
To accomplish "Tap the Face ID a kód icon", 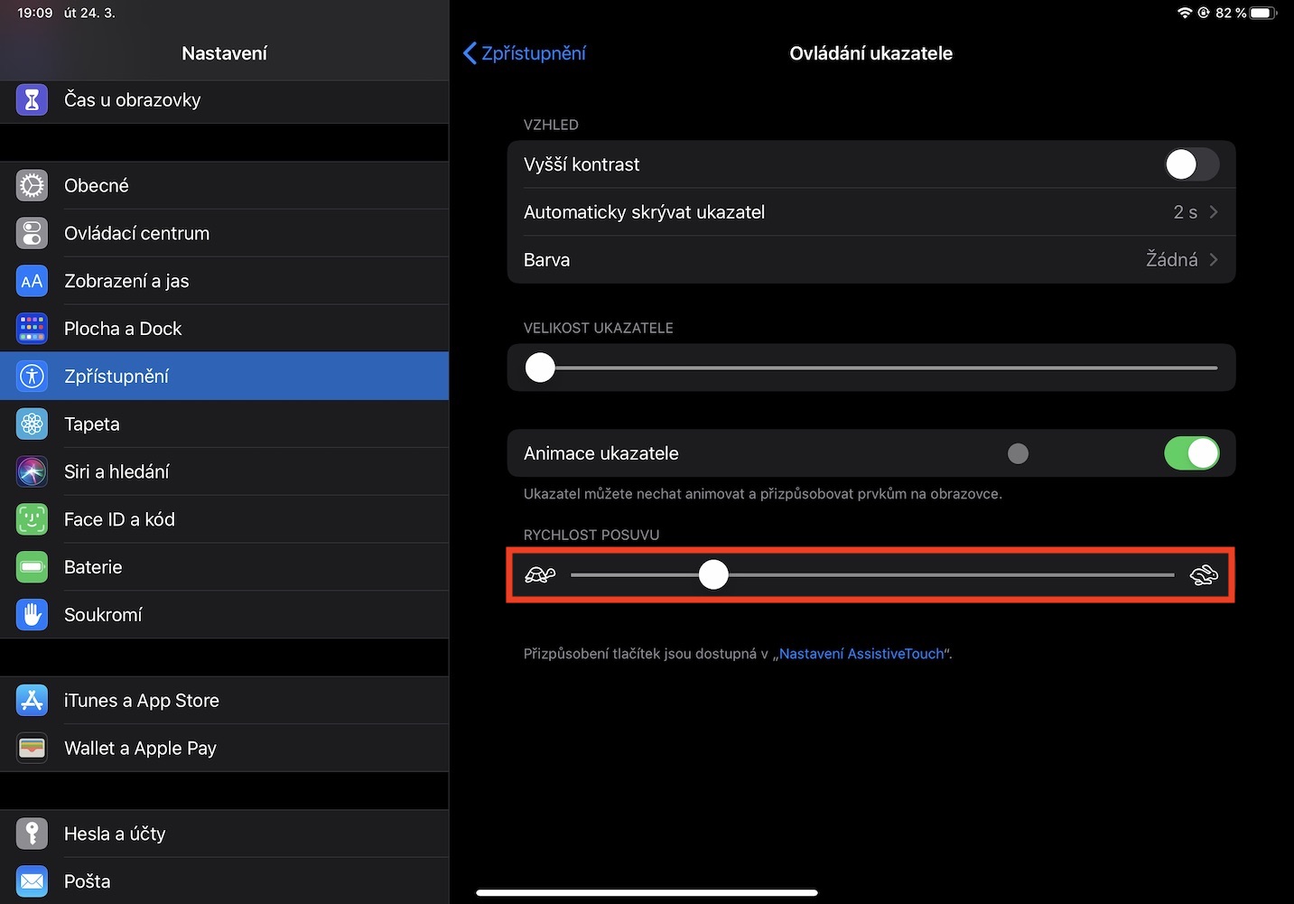I will pos(32,519).
